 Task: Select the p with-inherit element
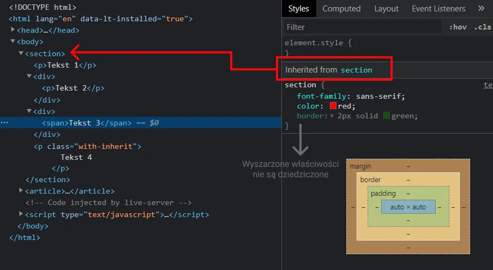(87, 147)
